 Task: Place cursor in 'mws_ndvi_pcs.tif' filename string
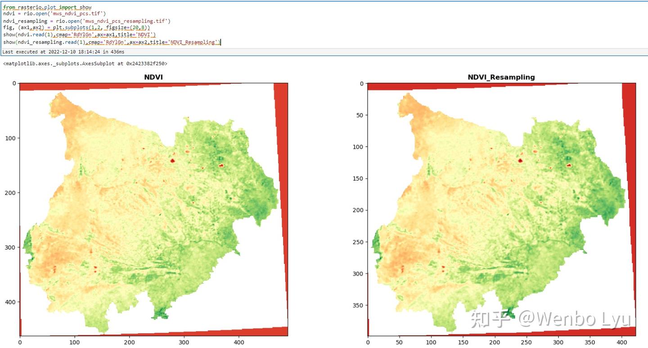[x=77, y=14]
